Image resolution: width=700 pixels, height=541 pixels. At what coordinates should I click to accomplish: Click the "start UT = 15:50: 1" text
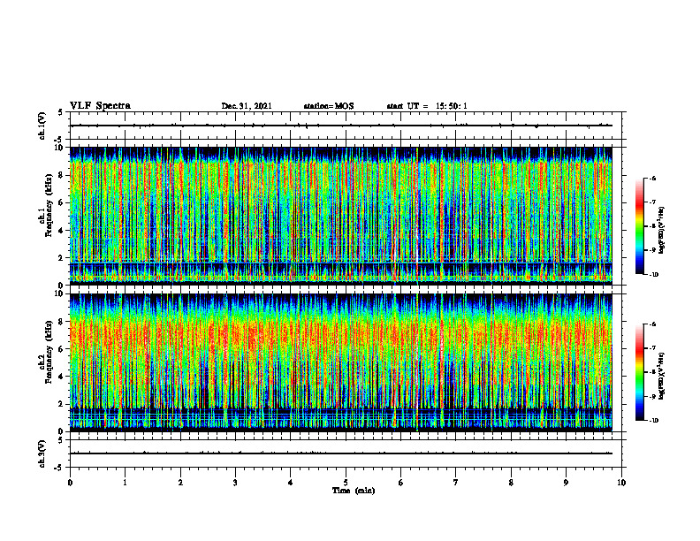coord(427,106)
